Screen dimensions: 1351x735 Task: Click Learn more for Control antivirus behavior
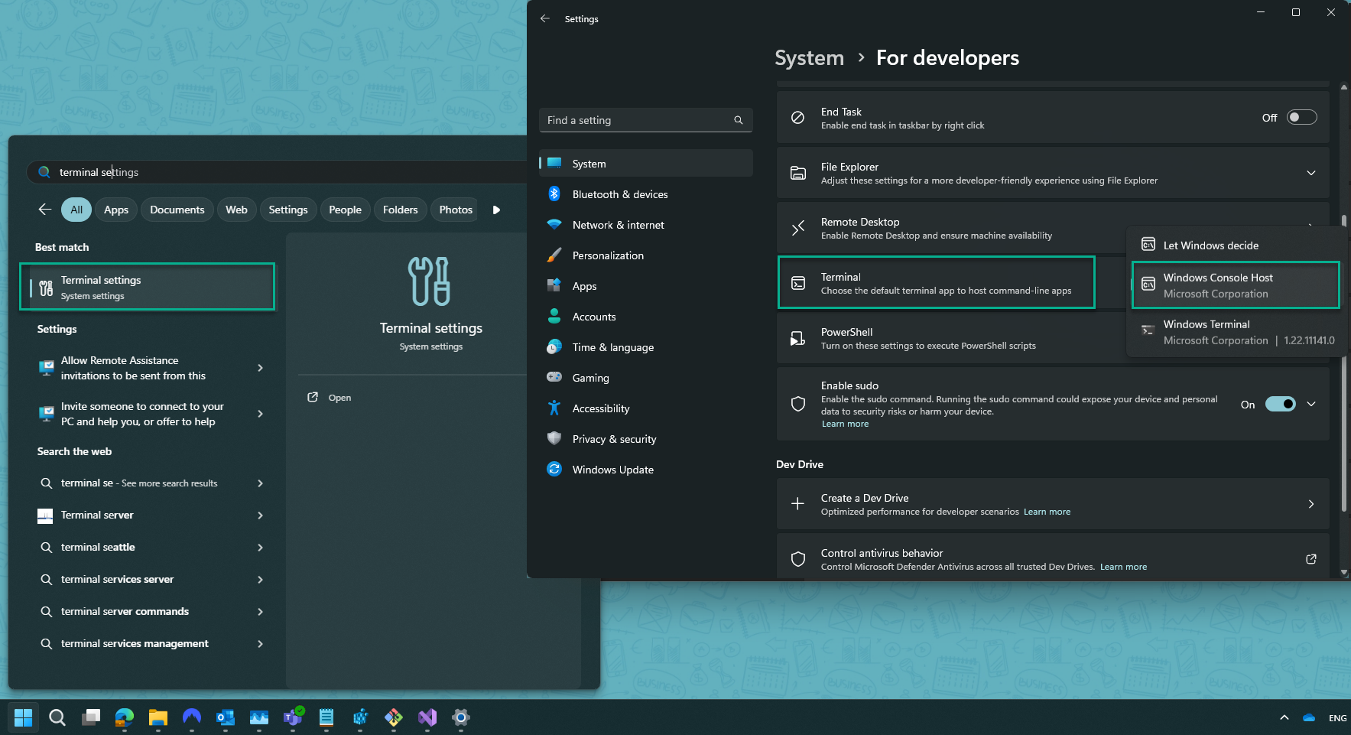[x=1123, y=567]
